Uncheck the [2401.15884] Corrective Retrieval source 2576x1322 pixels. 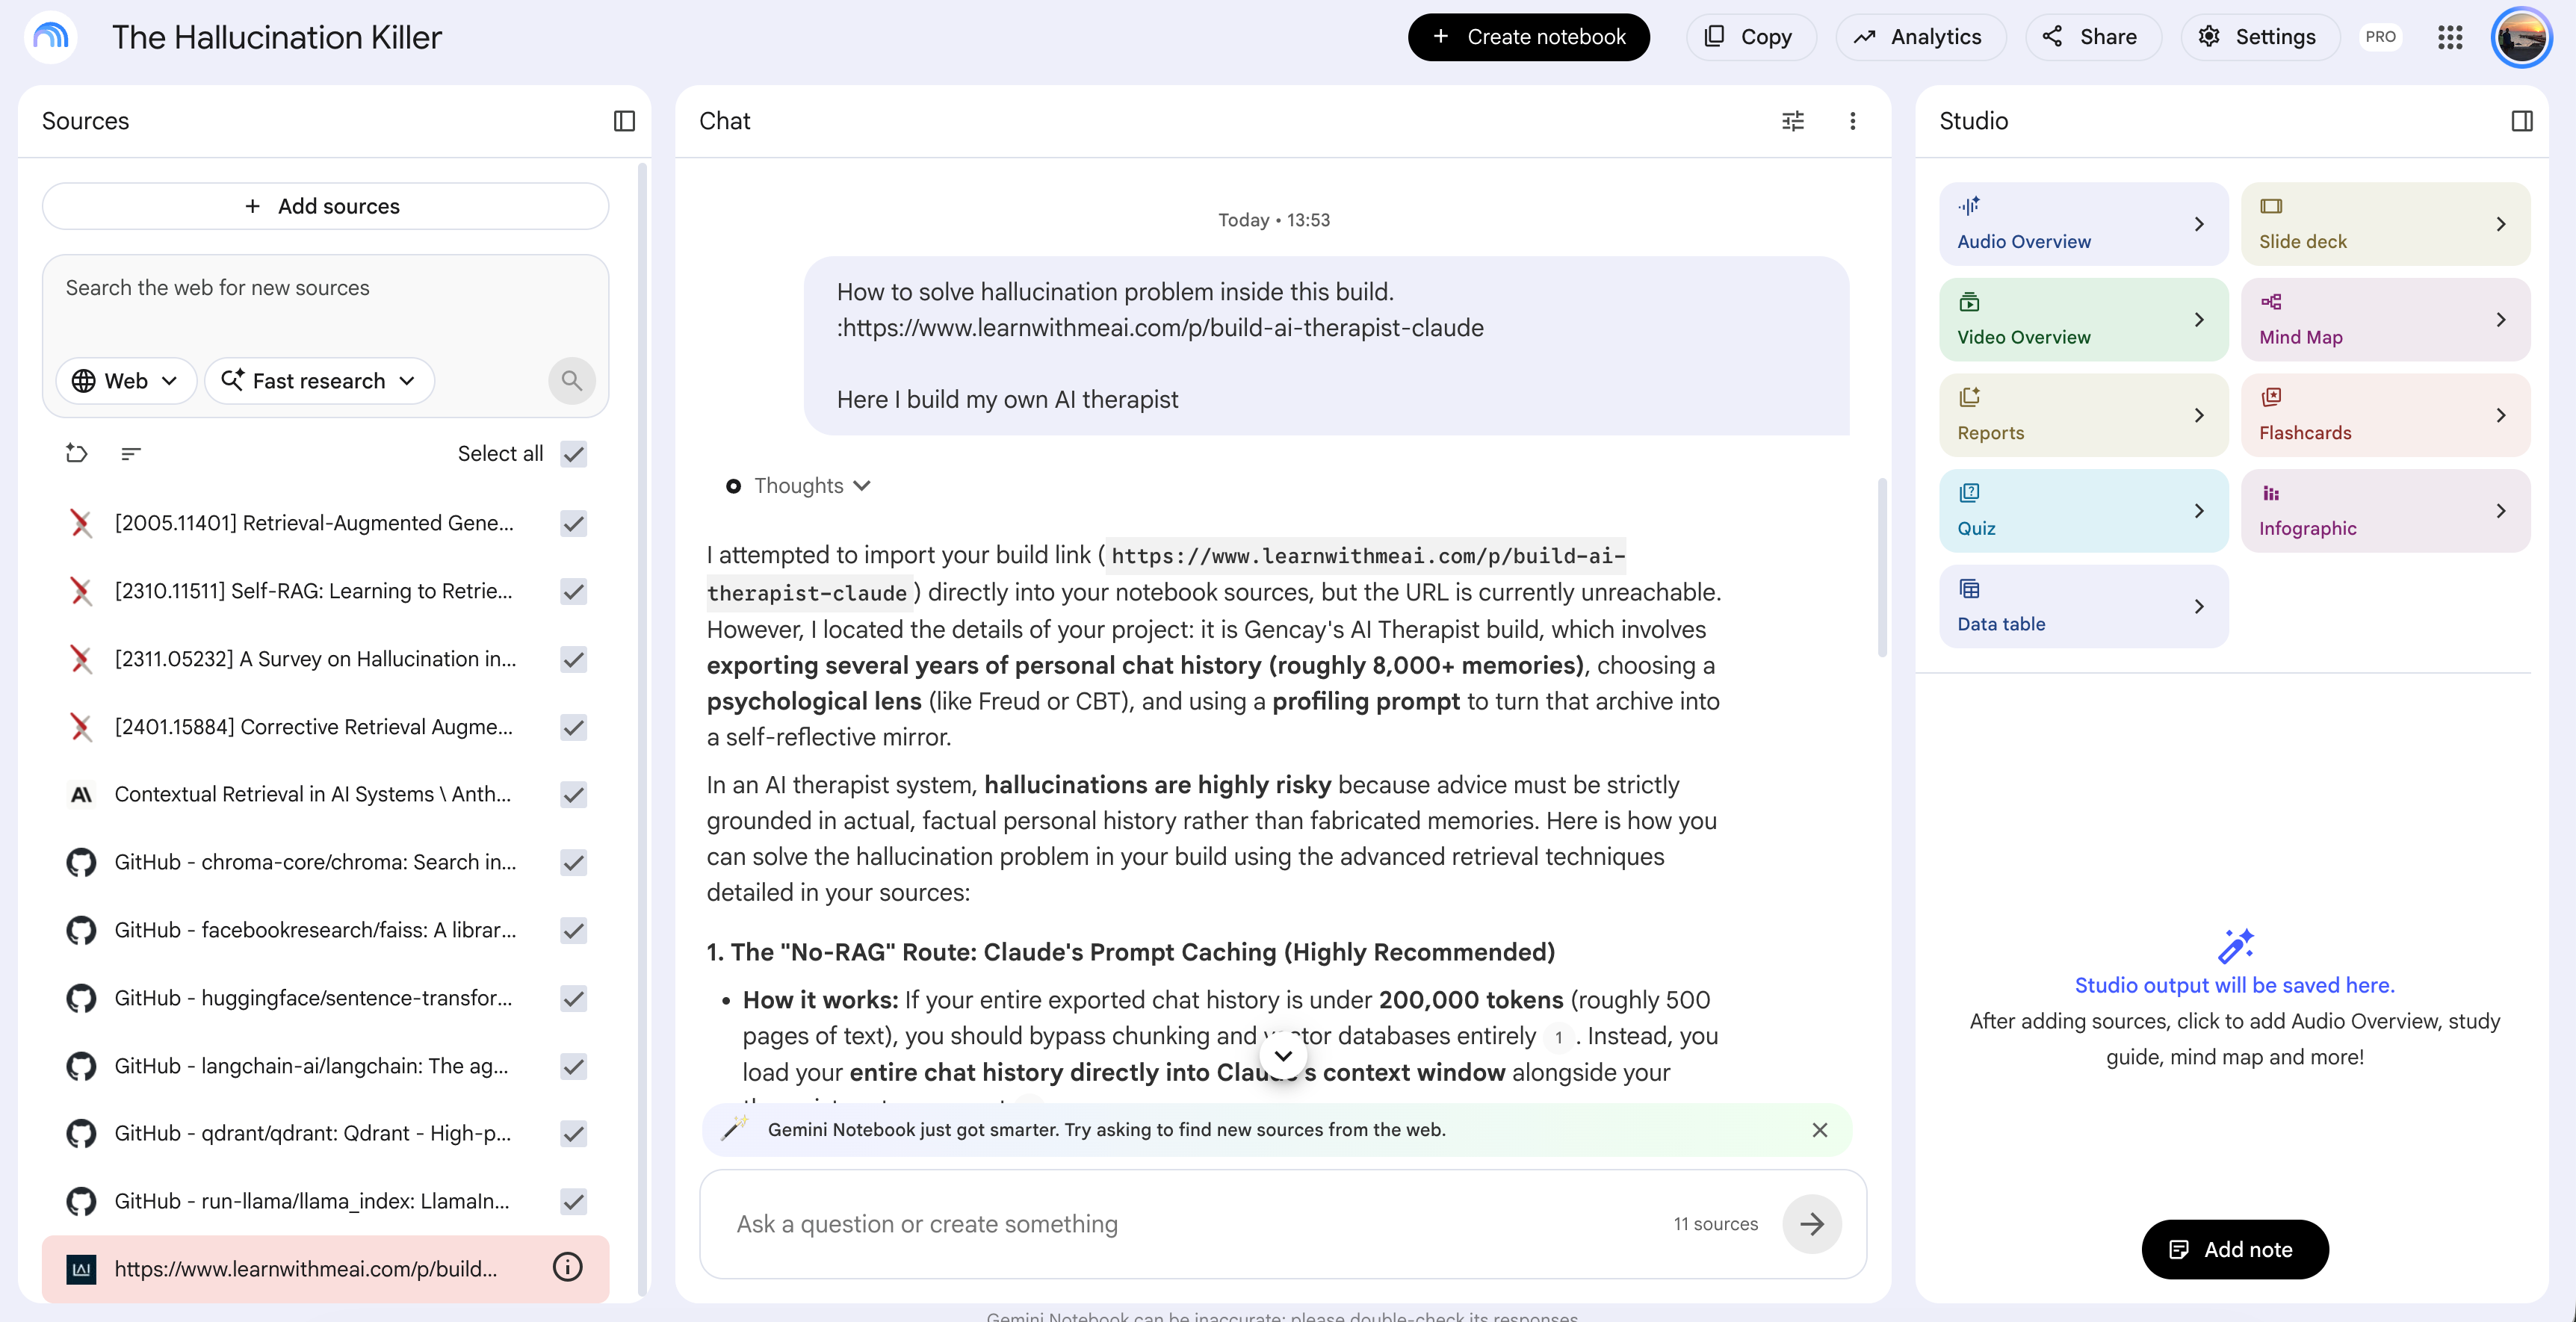click(574, 727)
